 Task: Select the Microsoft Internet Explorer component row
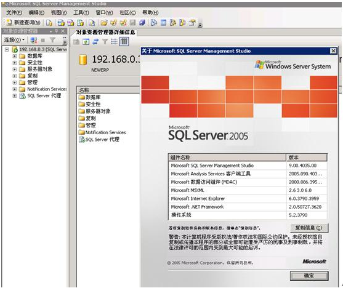[248, 199]
